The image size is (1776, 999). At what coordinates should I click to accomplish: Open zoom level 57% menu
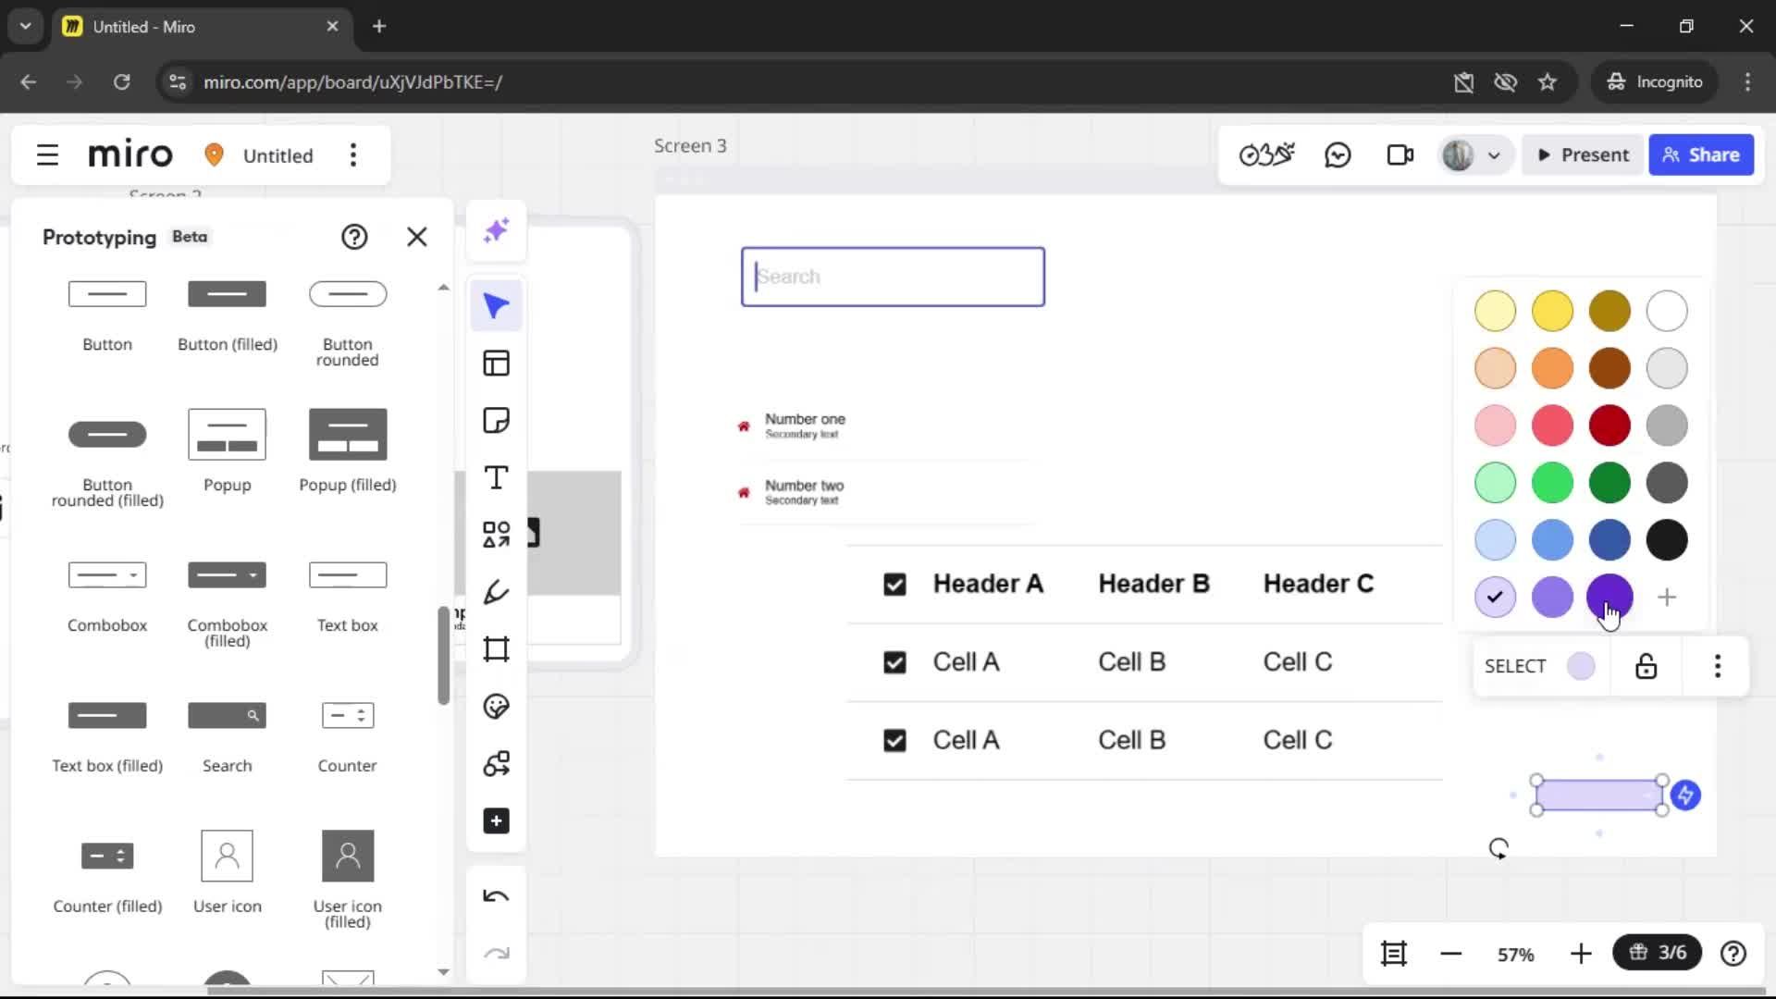(x=1516, y=954)
